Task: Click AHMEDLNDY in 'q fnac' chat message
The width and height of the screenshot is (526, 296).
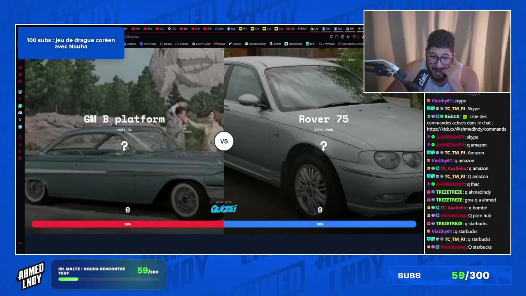Action: click(x=450, y=184)
